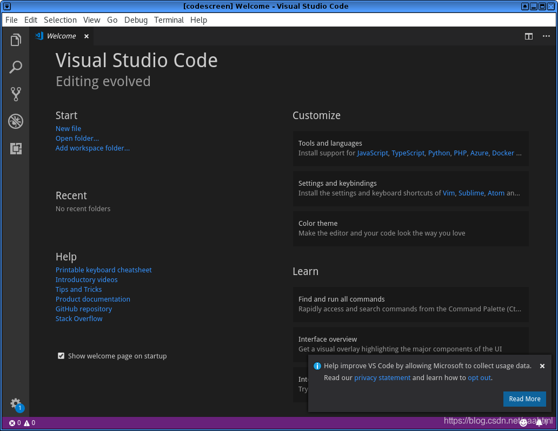
Task: Open the Search view in activity bar
Action: 16,67
